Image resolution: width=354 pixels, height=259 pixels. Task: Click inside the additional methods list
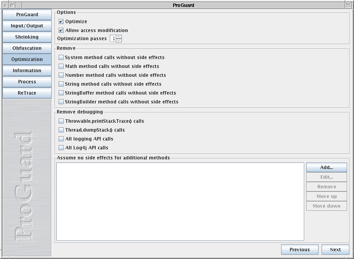180,201
